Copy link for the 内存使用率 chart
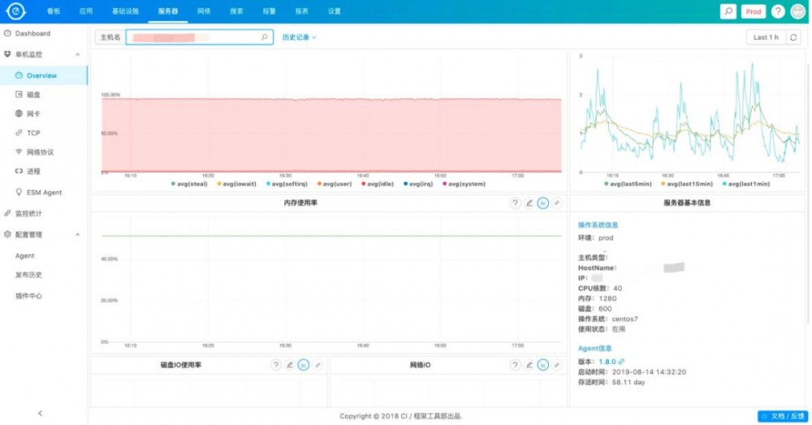The image size is (812, 425). tap(557, 203)
